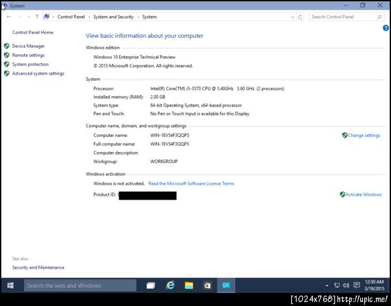Open the notifications tray icon
This screenshot has width=391, height=306.
(356, 285)
